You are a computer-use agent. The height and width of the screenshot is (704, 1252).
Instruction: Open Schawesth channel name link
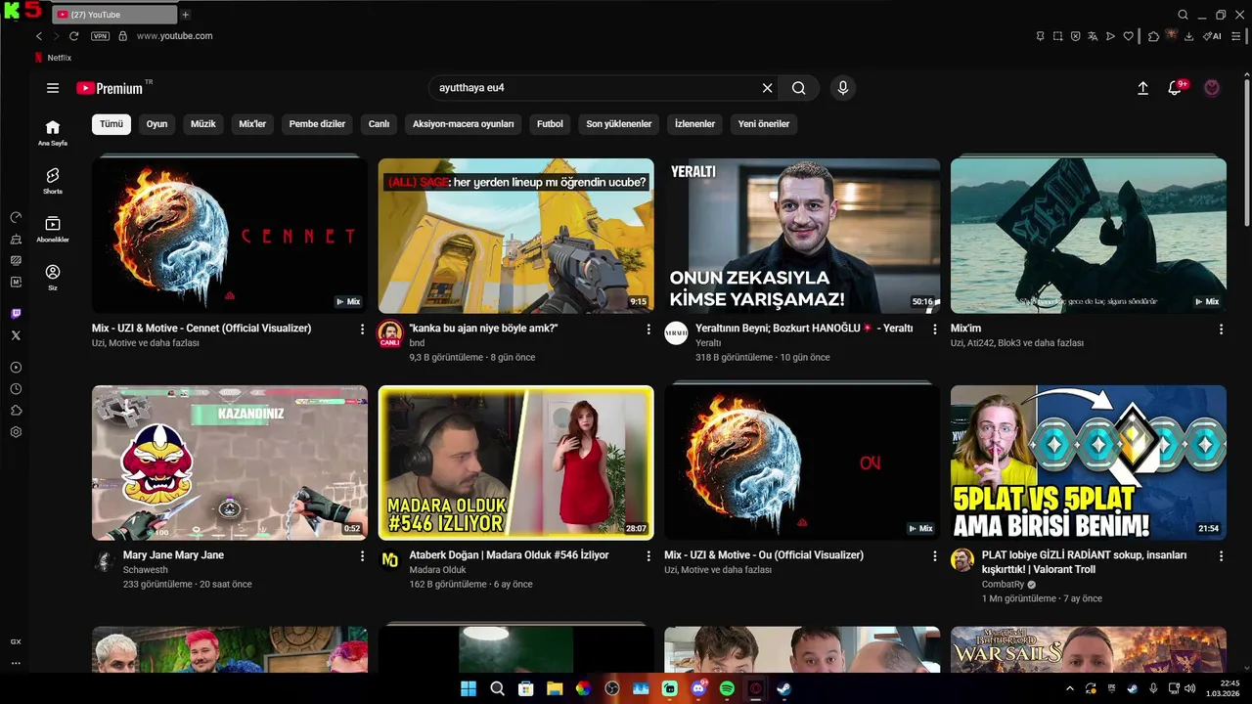[x=146, y=570]
